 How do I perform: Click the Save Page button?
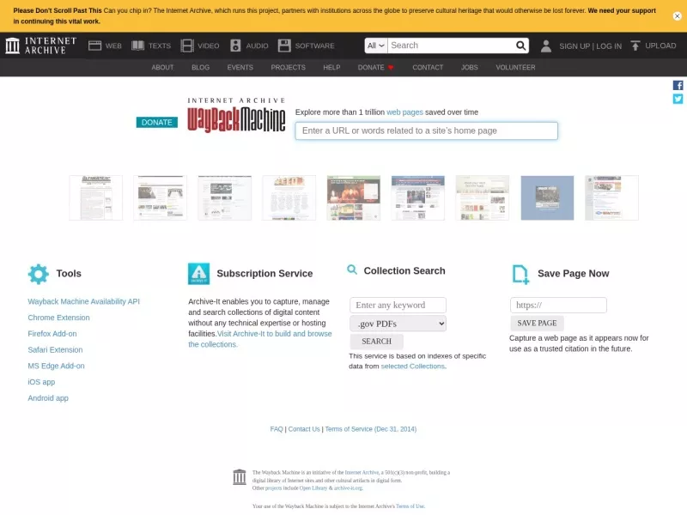click(x=537, y=324)
